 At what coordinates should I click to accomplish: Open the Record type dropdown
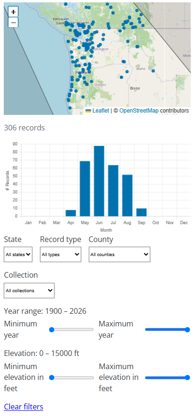tap(61, 254)
